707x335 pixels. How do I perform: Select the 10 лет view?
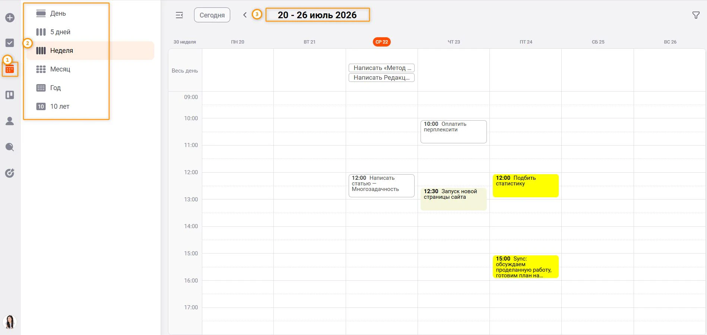[x=90, y=106]
